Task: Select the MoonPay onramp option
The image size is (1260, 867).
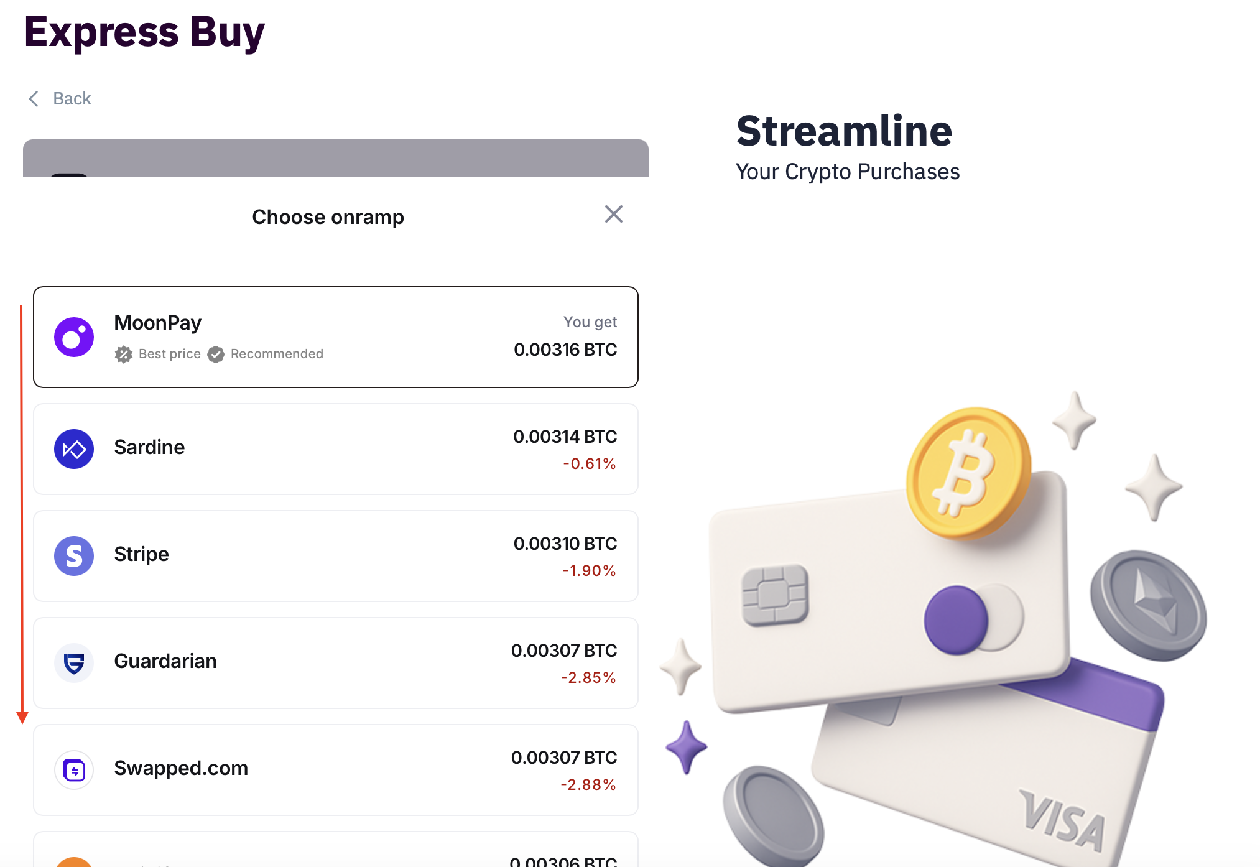Action: pos(336,337)
